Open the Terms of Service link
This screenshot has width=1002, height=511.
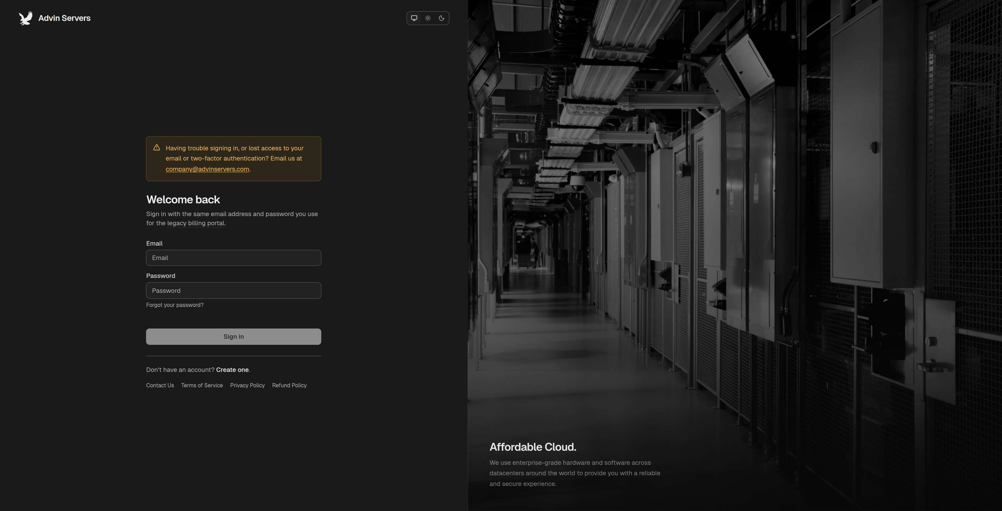coord(202,385)
